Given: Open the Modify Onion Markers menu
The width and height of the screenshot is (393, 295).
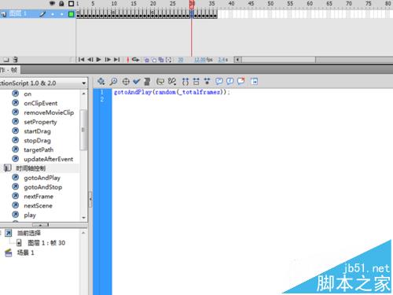Looking at the screenshot, I should [x=168, y=60].
